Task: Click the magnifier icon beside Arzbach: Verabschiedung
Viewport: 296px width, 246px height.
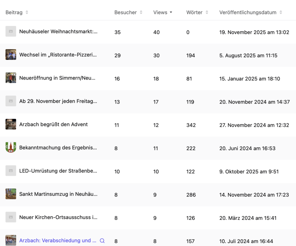Action: [x=102, y=241]
